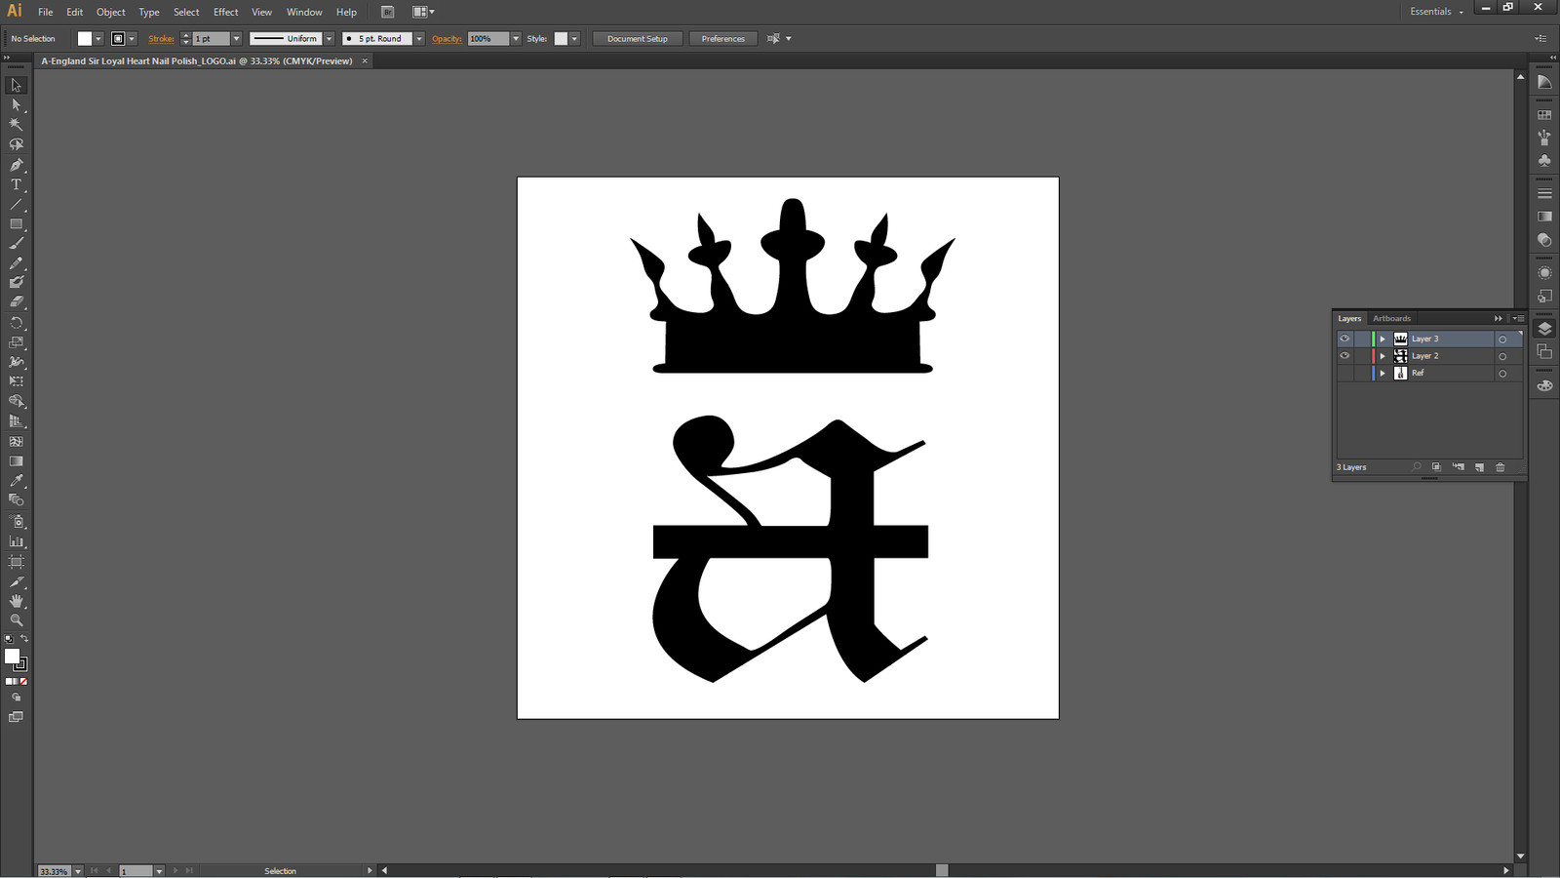Image resolution: width=1560 pixels, height=878 pixels.
Task: Open the Effect menu
Action: click(226, 12)
